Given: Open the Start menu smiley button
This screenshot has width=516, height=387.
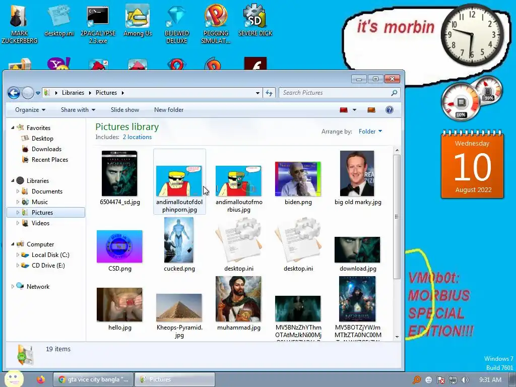Looking at the screenshot, I should coord(13,379).
